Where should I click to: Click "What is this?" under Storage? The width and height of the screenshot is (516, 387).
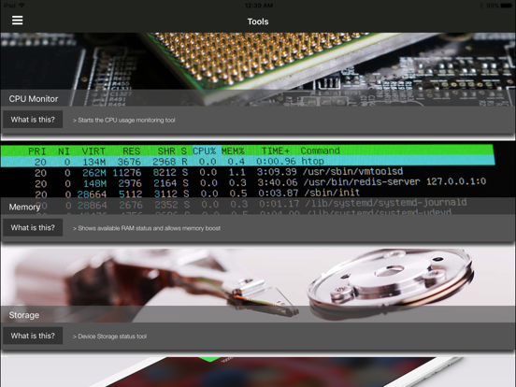point(33,336)
